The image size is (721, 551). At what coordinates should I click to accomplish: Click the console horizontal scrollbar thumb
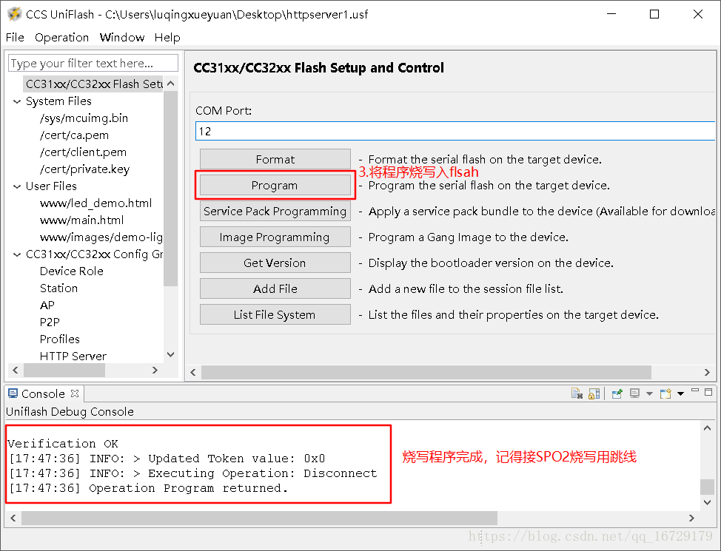259,518
